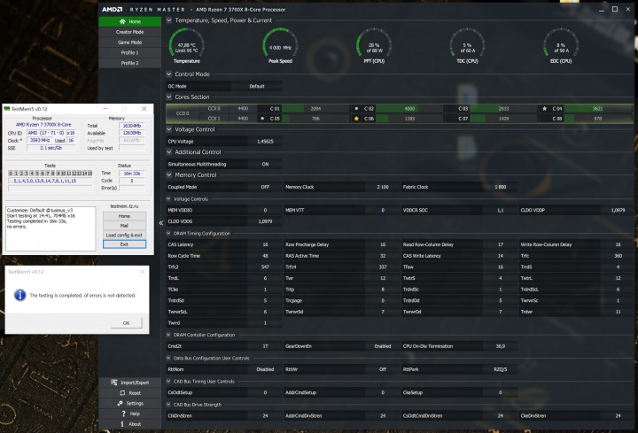
Task: Click the CPU Voltage value 1,45625
Action: click(265, 142)
